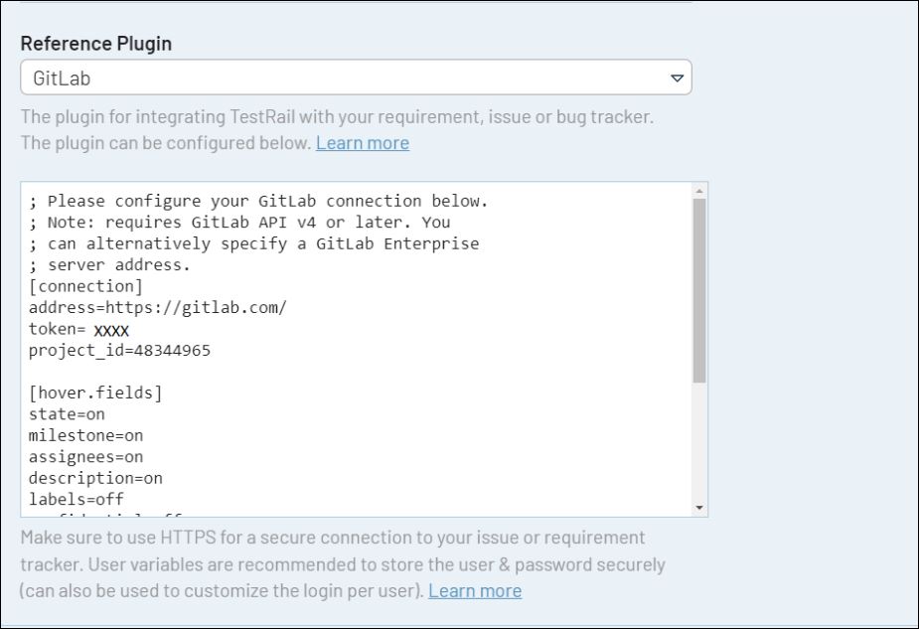919x629 pixels.
Task: Click the project_id=48344965 line
Action: (119, 351)
